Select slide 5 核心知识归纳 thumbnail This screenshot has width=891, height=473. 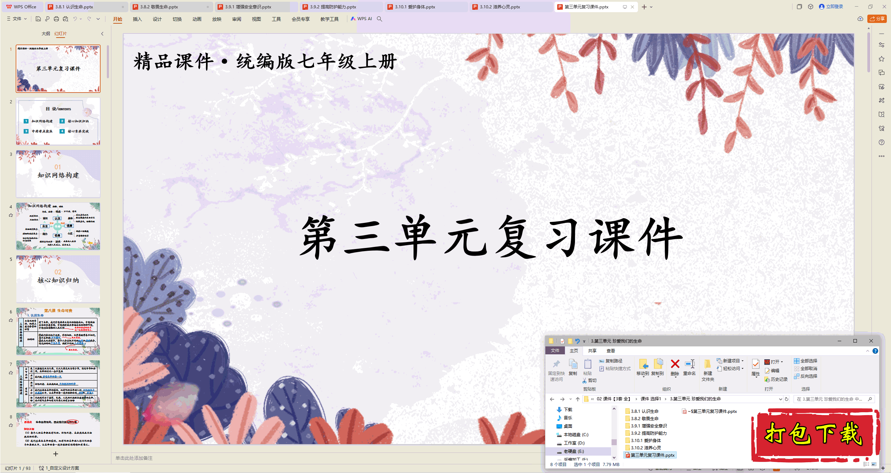point(58,279)
